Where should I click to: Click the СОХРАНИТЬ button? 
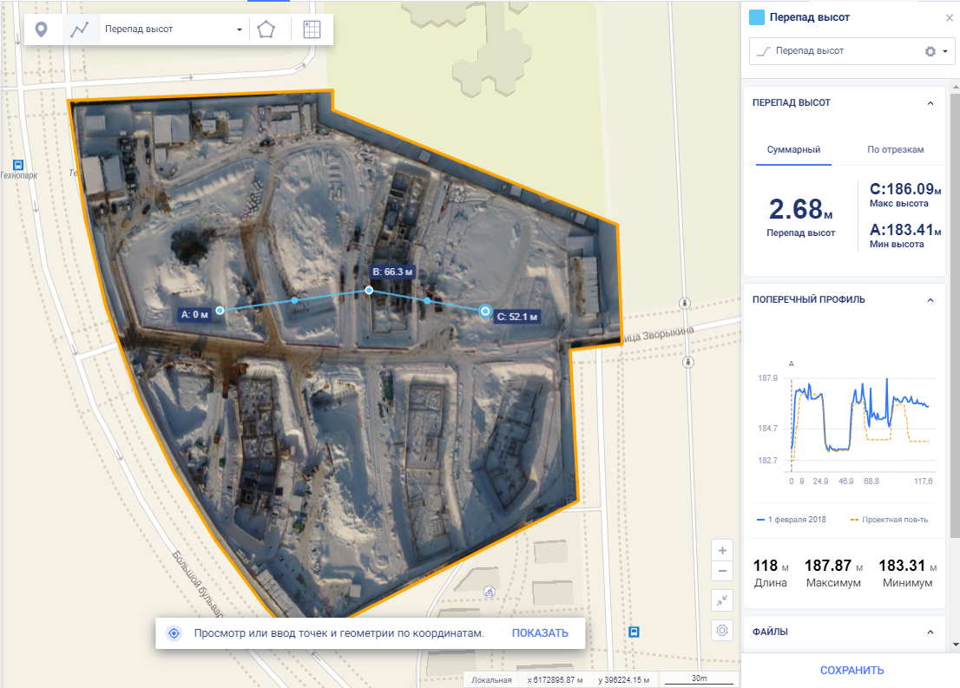click(x=852, y=670)
